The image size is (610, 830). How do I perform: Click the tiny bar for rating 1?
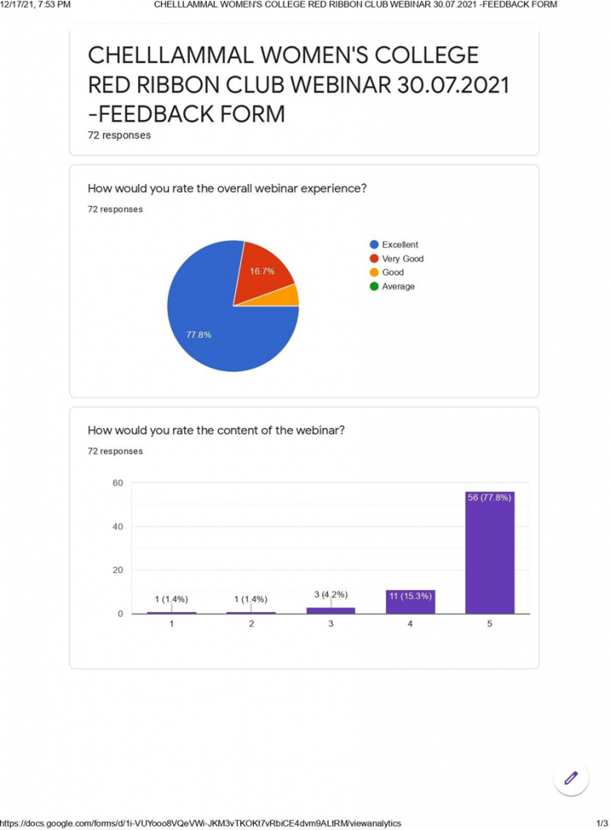coord(172,613)
